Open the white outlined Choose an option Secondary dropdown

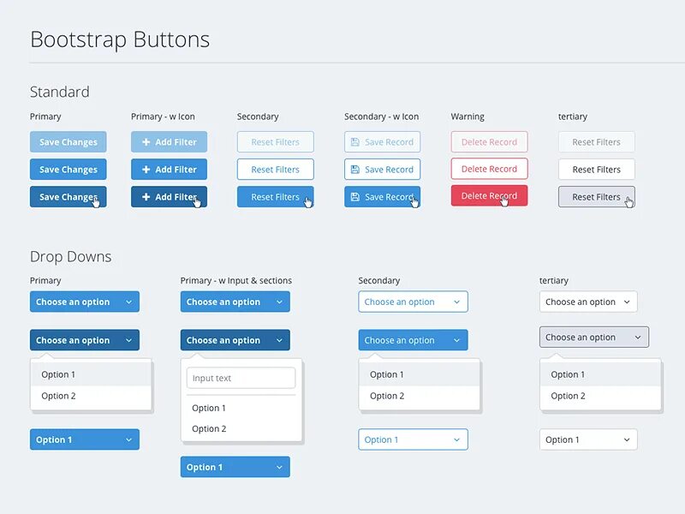413,302
